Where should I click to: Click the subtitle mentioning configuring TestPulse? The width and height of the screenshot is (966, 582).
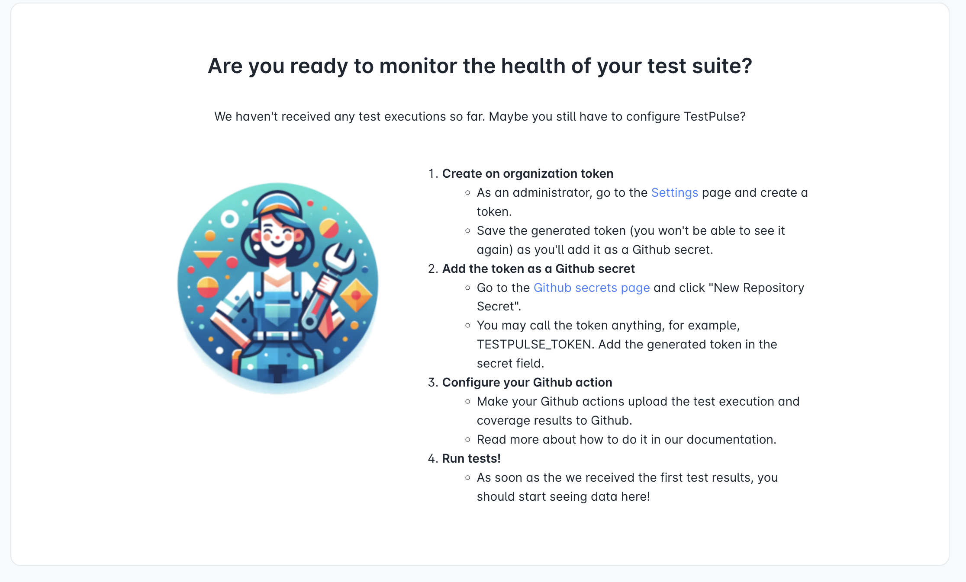click(x=480, y=116)
